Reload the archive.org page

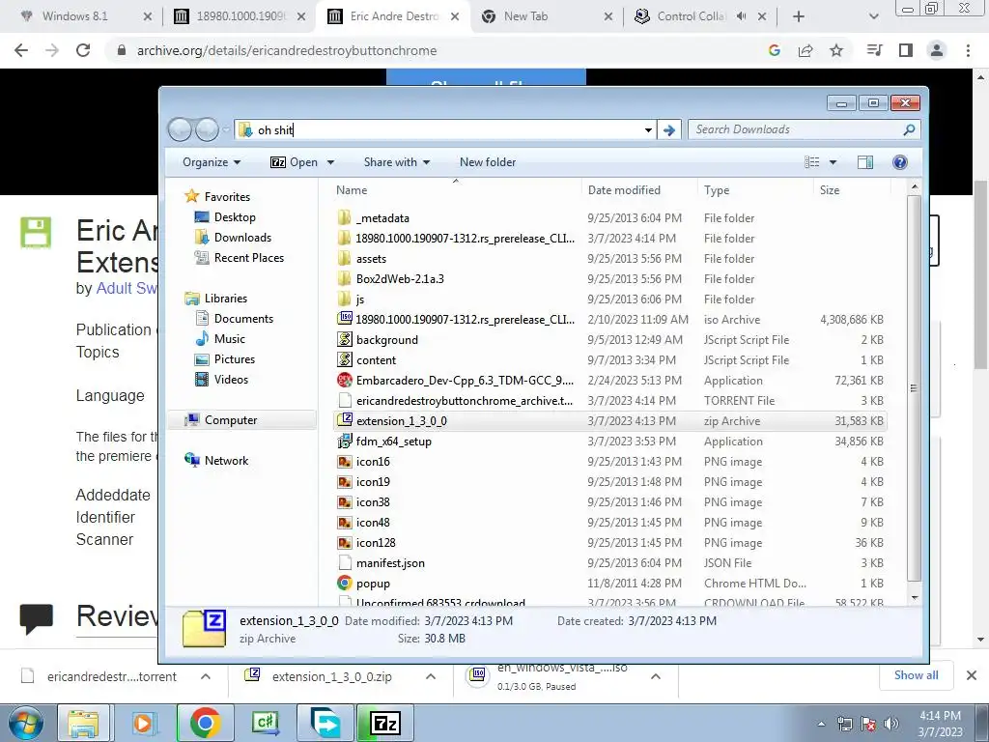point(83,50)
